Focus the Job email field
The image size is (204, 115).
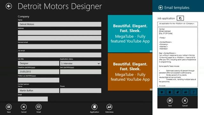click(x=60, y=55)
